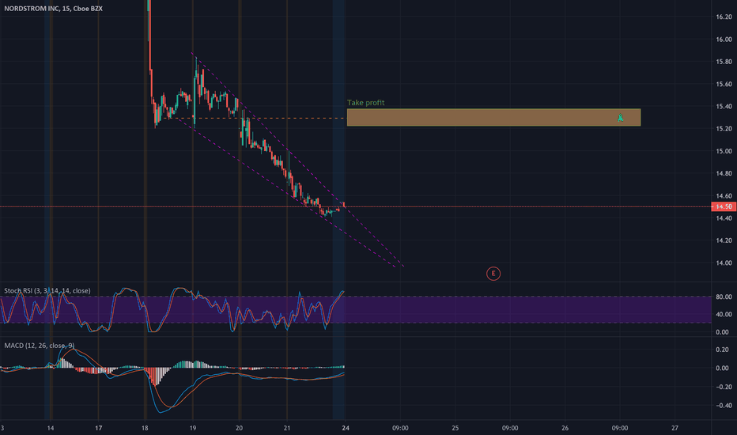Image resolution: width=737 pixels, height=435 pixels.
Task: Click the 'Take profit' text label
Action: click(365, 103)
